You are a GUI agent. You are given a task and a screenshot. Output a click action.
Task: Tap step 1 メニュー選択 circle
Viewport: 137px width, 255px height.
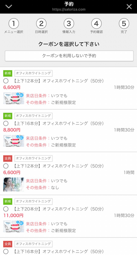point(14,24)
